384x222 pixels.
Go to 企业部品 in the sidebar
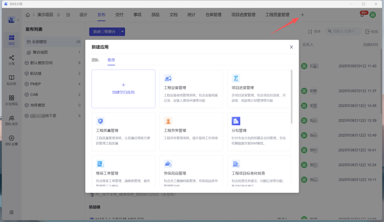12,100
